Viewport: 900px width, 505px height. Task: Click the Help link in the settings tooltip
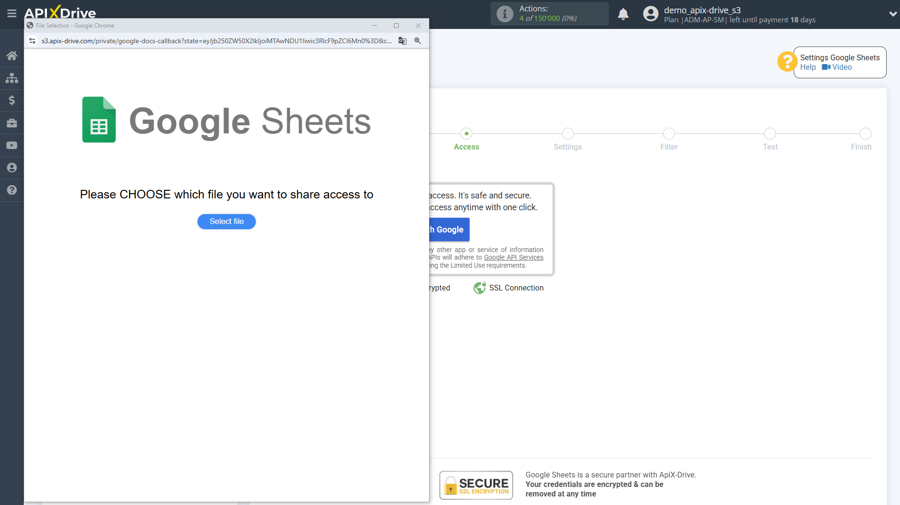[x=808, y=67]
